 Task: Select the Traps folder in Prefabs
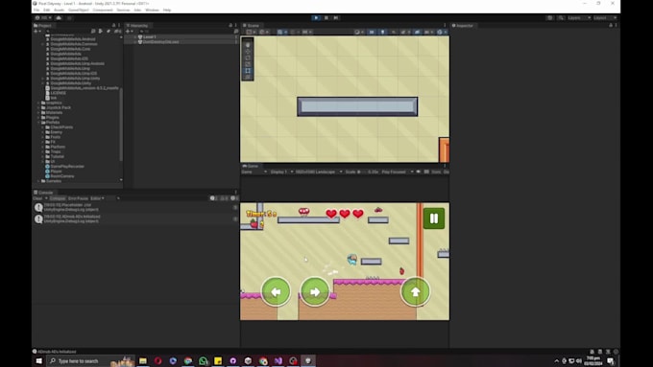(56, 151)
